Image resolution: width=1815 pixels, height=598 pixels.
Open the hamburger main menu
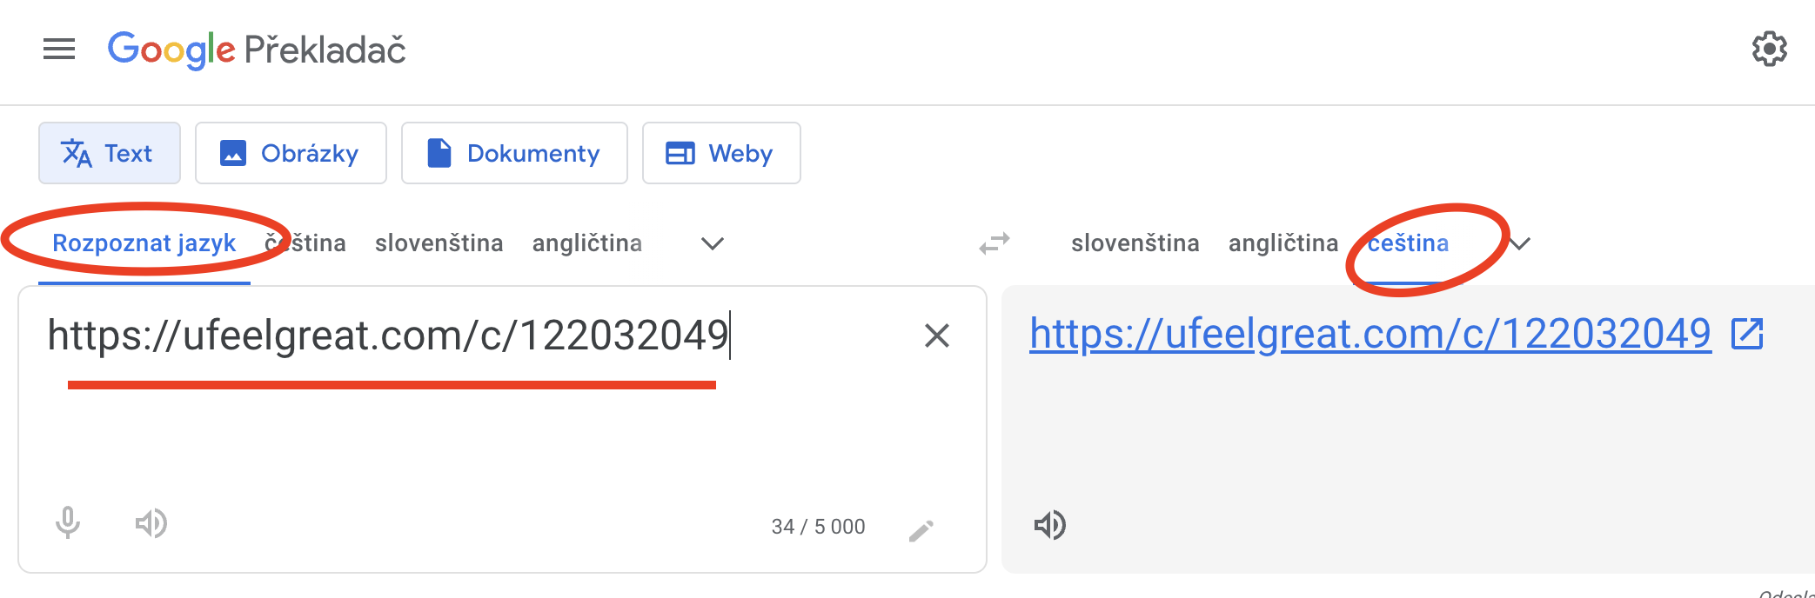tap(59, 49)
